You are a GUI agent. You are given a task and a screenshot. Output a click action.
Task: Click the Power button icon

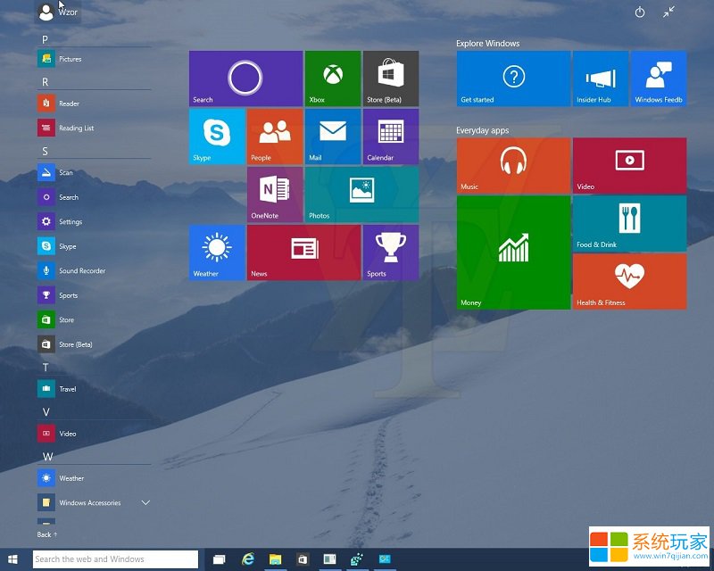tap(640, 12)
